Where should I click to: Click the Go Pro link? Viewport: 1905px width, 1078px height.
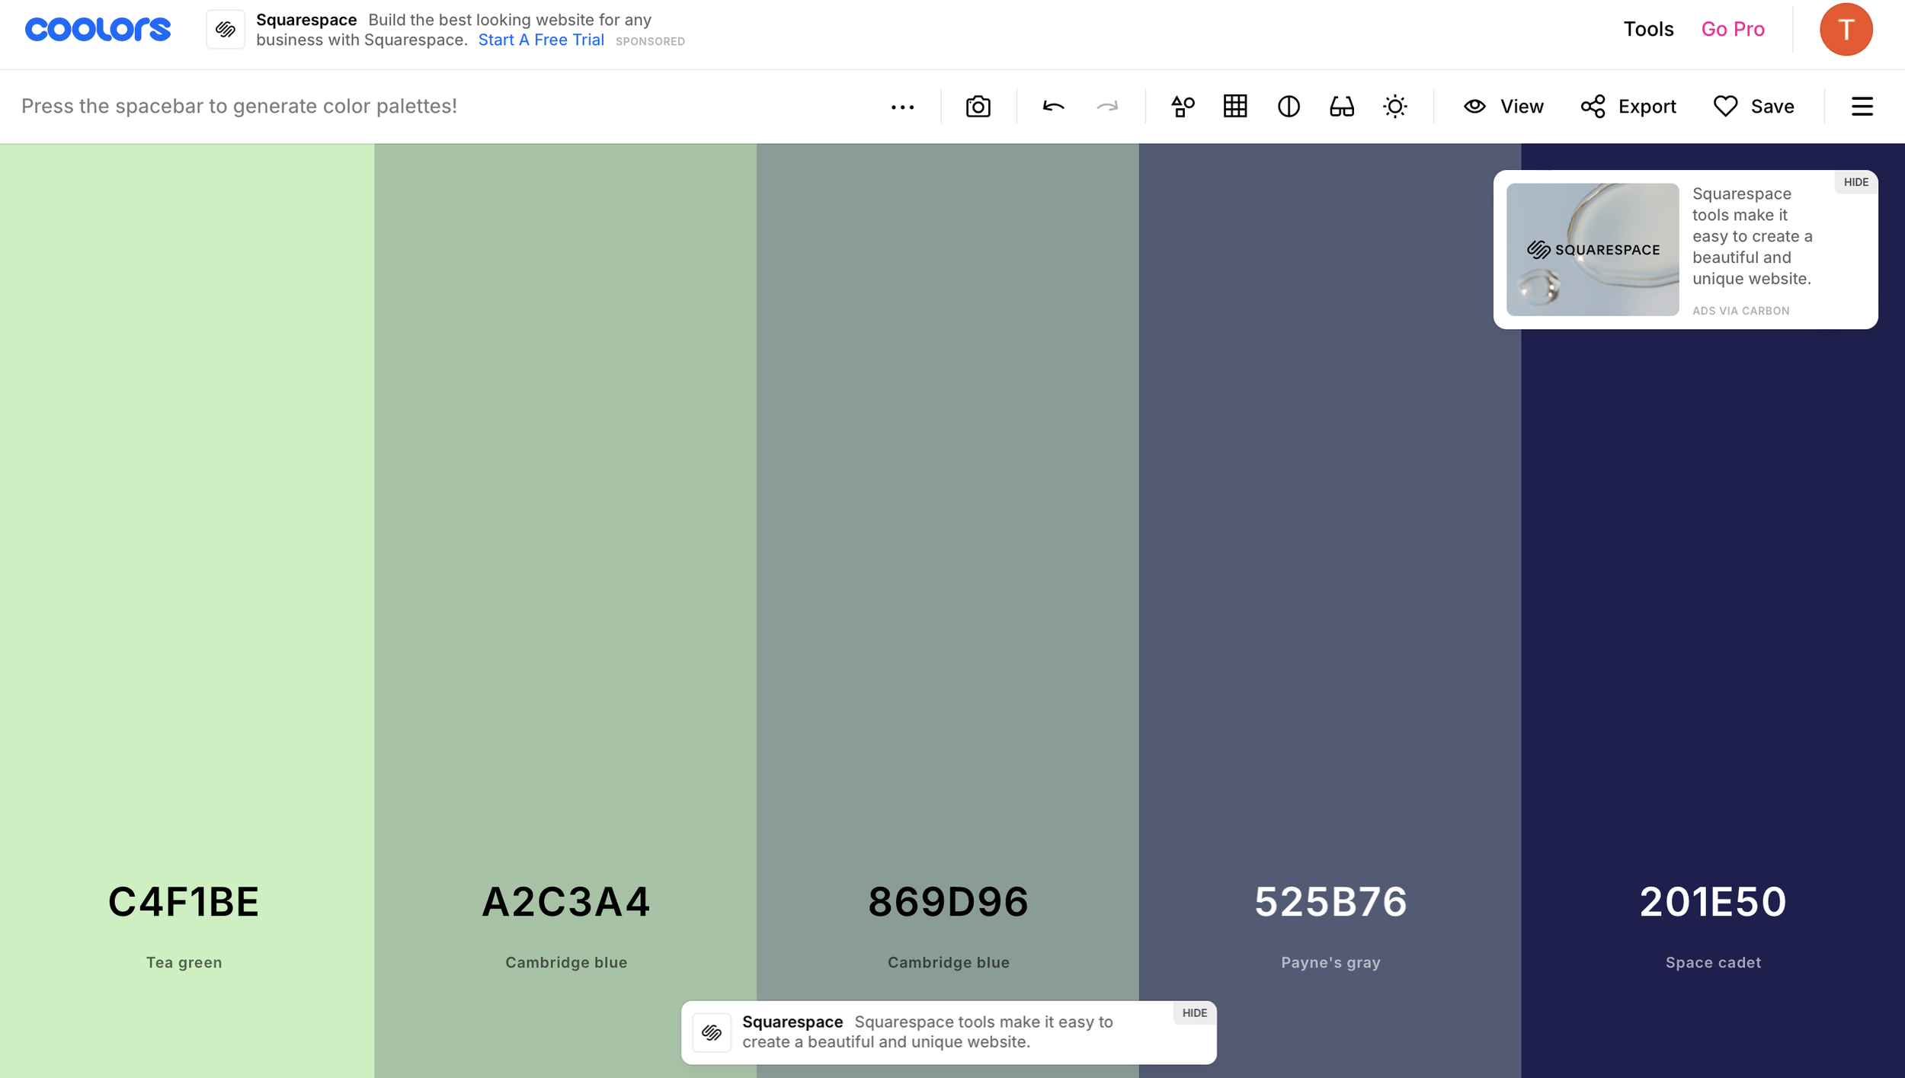(1733, 29)
